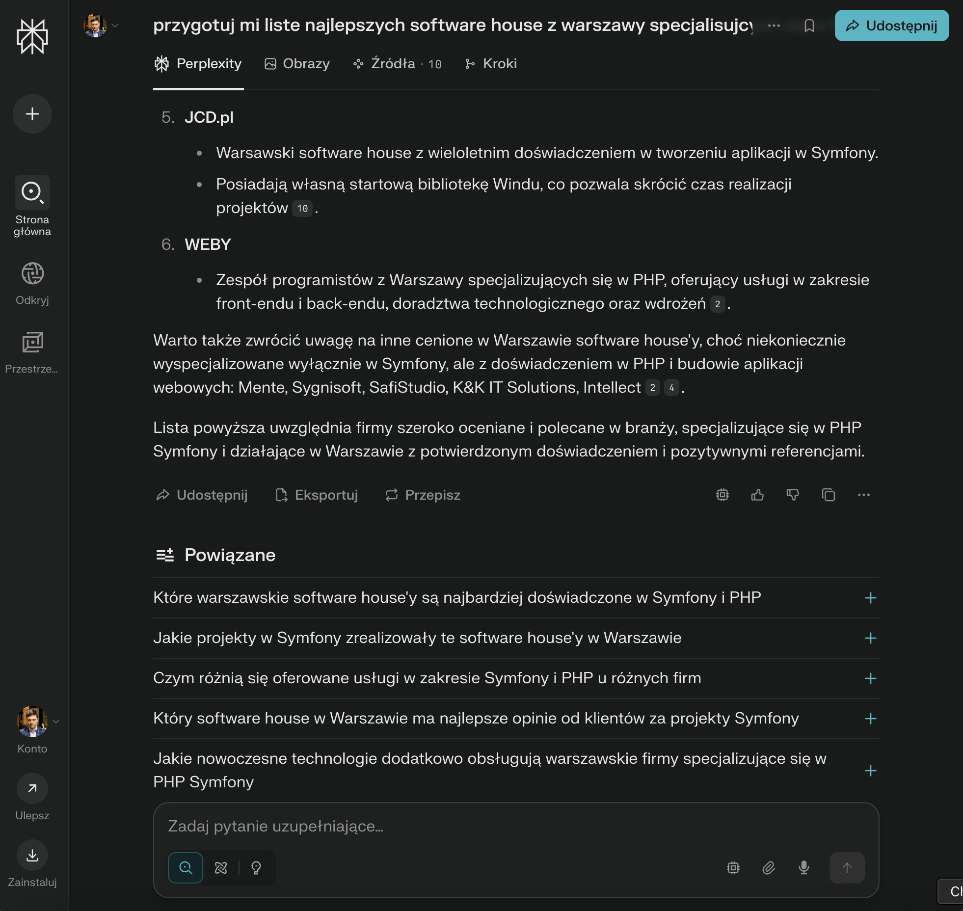The height and width of the screenshot is (911, 963).
Task: Start a new thread with plus button
Action: point(32,114)
